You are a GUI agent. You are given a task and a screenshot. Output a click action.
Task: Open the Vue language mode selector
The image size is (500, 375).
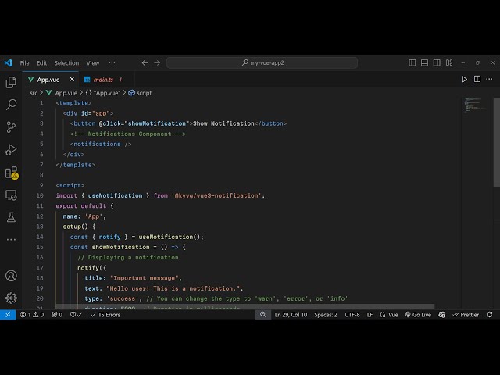(390, 315)
